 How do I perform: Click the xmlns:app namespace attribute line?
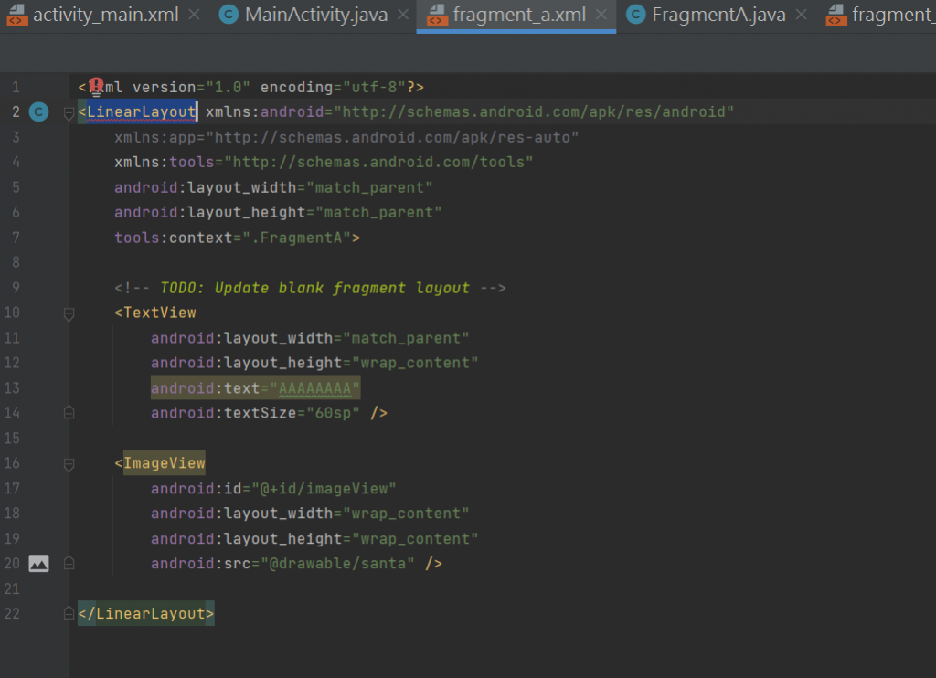point(346,137)
